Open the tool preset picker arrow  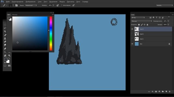pyautogui.click(x=7, y=5)
